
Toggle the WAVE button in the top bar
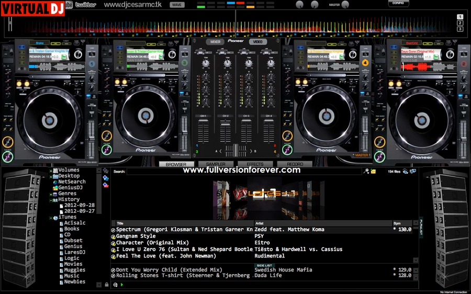[177, 5]
